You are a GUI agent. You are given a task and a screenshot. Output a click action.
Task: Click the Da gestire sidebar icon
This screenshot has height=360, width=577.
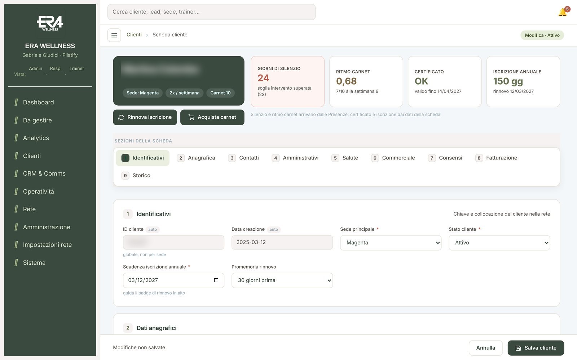tap(16, 120)
